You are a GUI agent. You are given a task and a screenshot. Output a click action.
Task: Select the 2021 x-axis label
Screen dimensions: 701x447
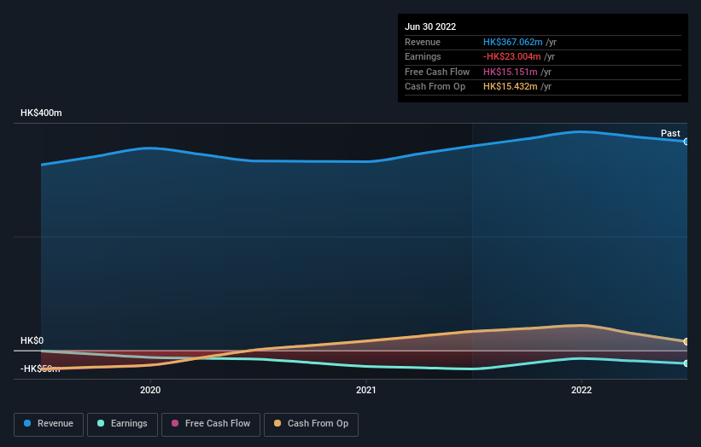tap(365, 390)
